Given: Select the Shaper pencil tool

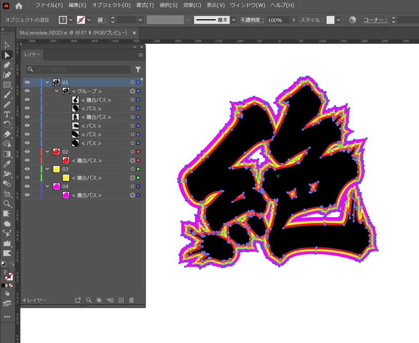Looking at the screenshot, I should [x=7, y=104].
